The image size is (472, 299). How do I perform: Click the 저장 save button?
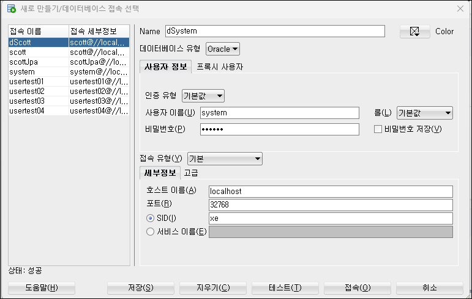141,288
